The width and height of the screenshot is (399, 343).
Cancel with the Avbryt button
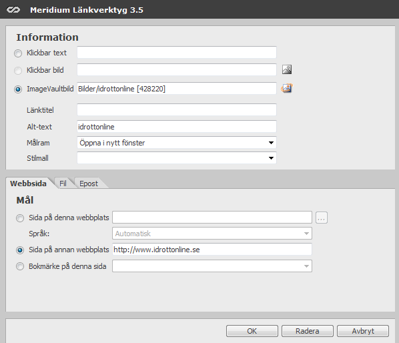click(x=363, y=331)
